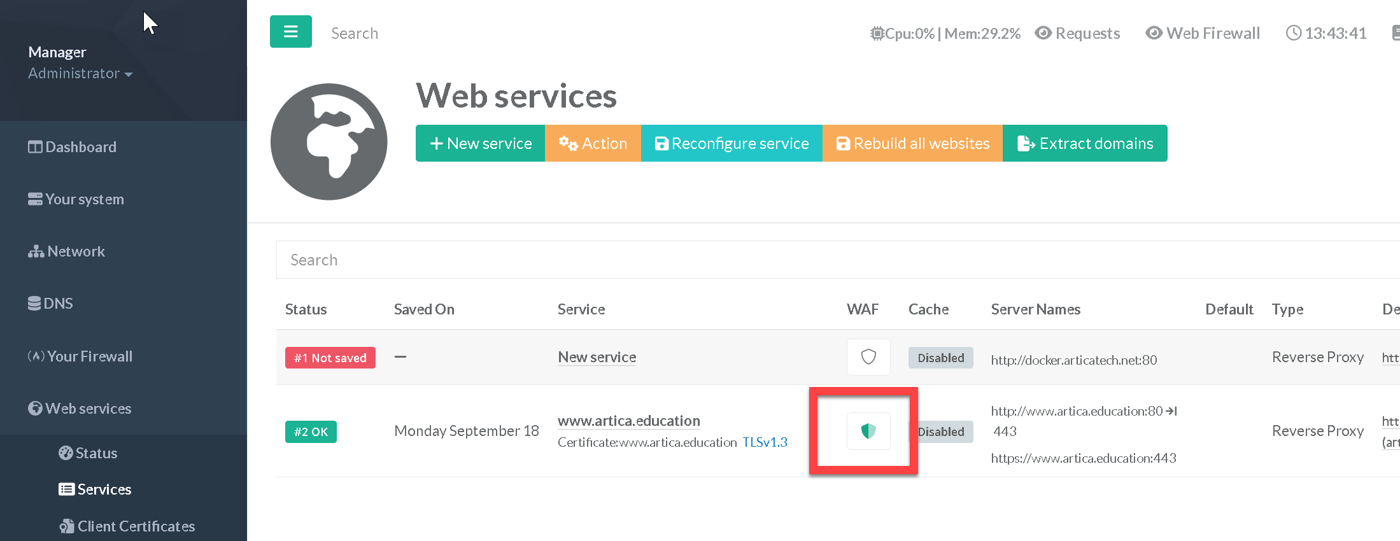
Task: Expand the Administrator account dropdown
Action: point(80,74)
